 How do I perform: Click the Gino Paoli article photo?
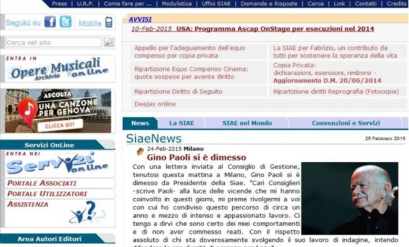[x=350, y=198]
